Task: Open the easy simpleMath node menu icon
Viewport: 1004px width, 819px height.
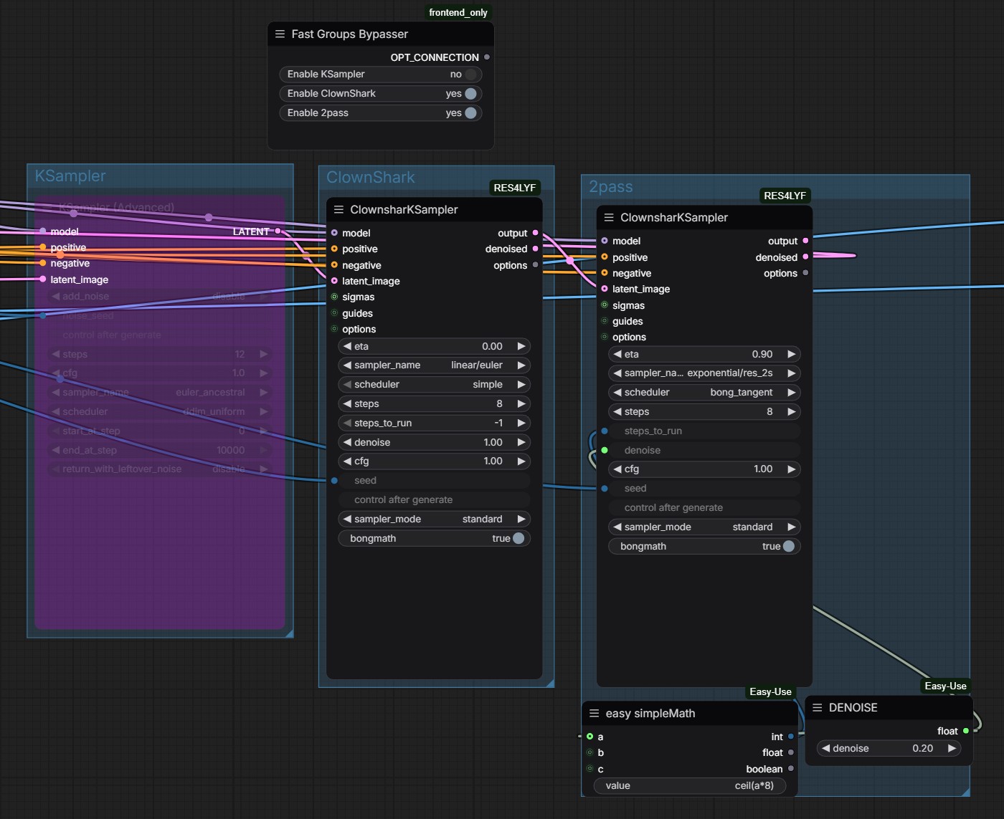Action: tap(594, 713)
